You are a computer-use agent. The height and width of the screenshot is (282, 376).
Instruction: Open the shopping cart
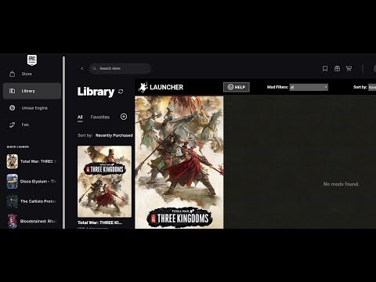coord(349,68)
